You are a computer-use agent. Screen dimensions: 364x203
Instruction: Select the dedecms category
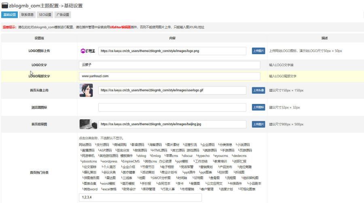(x=240, y=156)
